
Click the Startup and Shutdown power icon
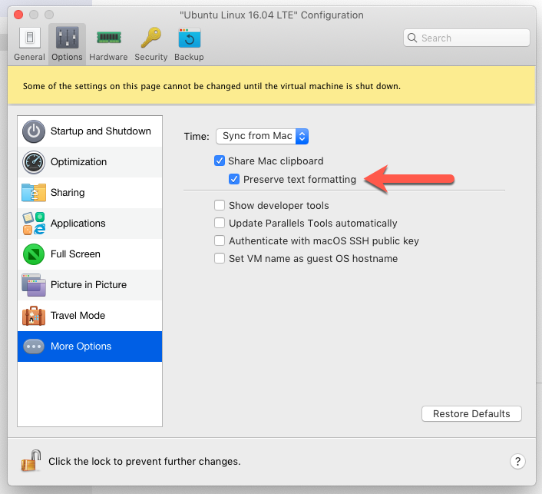34,131
